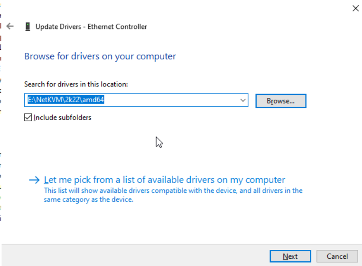This screenshot has width=362, height=266.
Task: Click the Update Drivers title text
Action: point(91,27)
